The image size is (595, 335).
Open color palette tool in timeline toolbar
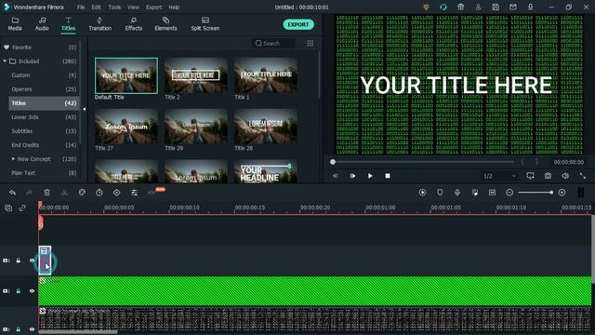point(82,193)
